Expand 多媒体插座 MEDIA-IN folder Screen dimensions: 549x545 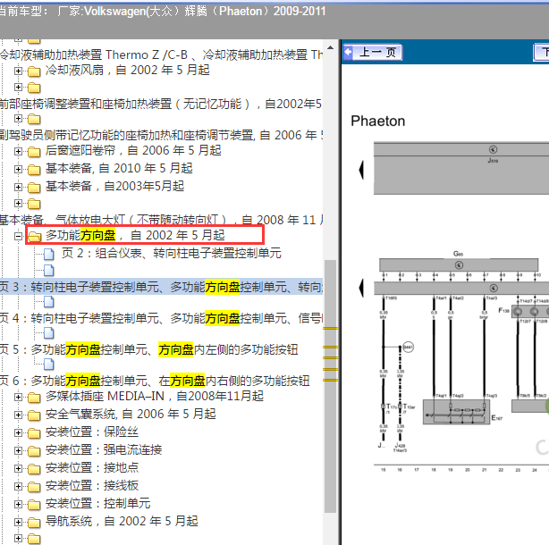point(18,397)
